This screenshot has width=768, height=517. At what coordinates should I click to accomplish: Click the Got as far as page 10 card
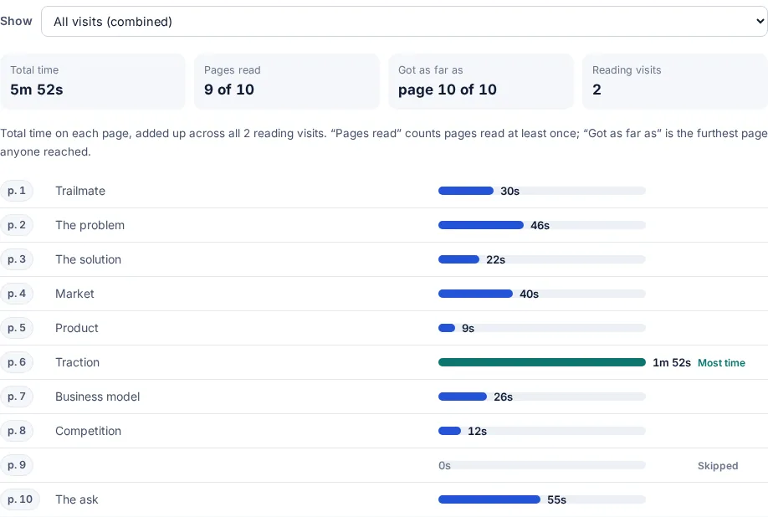click(480, 81)
